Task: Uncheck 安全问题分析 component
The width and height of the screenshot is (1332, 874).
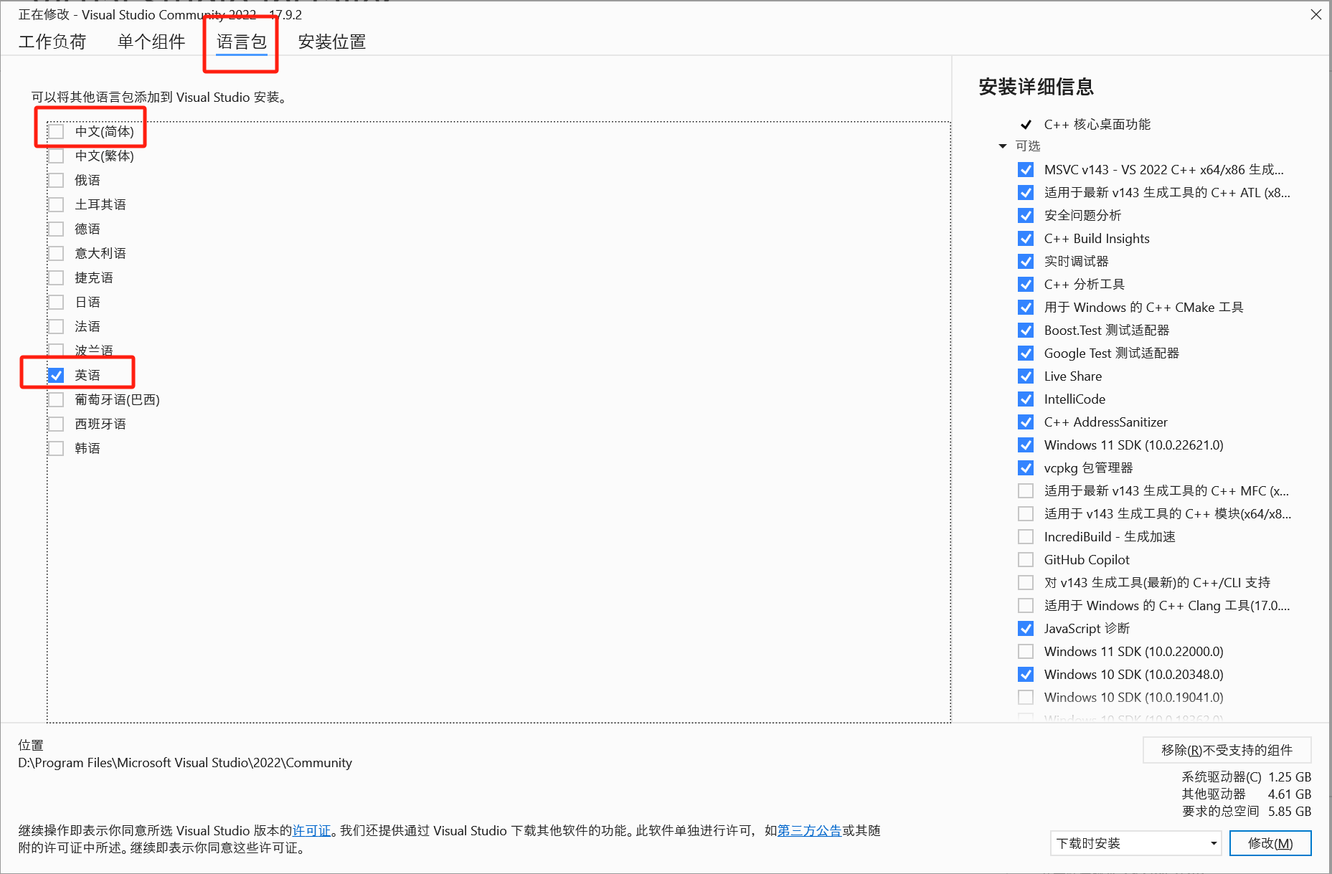Action: click(x=1026, y=216)
